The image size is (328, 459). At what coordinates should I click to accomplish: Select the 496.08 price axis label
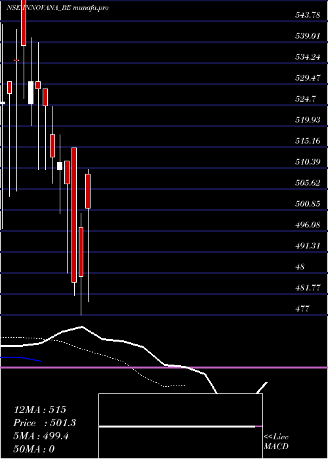(308, 224)
